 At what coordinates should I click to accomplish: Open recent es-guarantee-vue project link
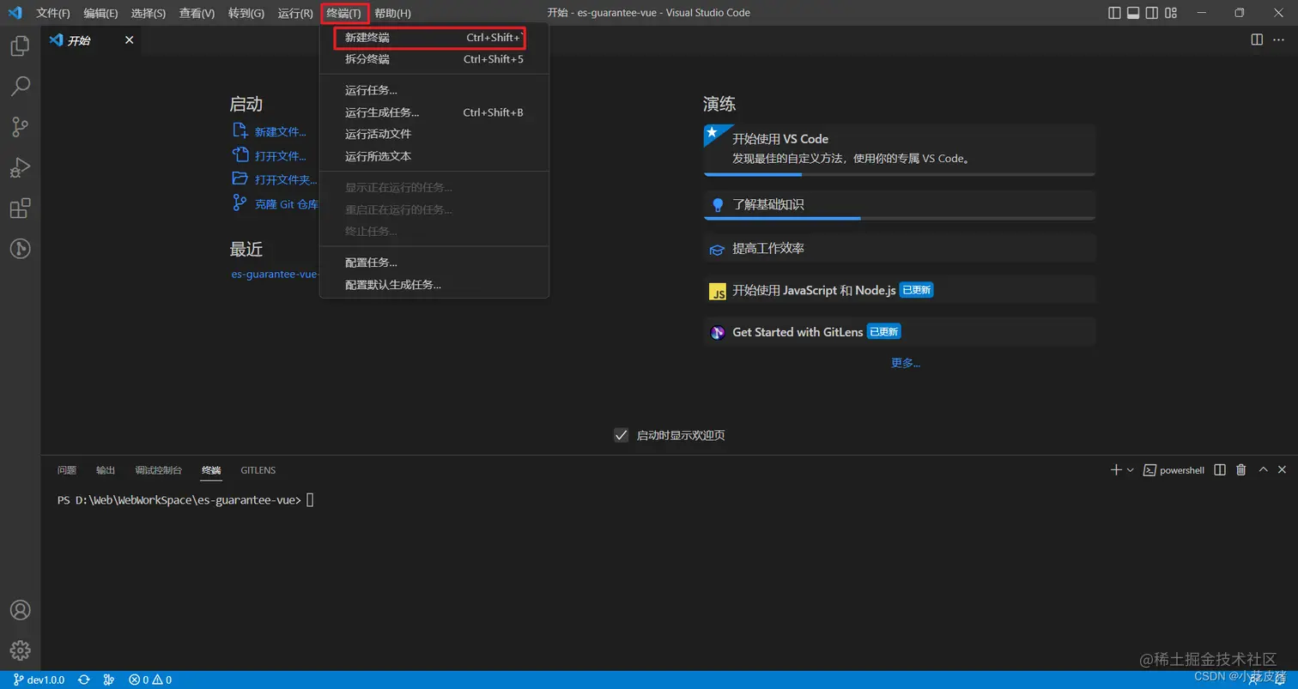(x=275, y=275)
